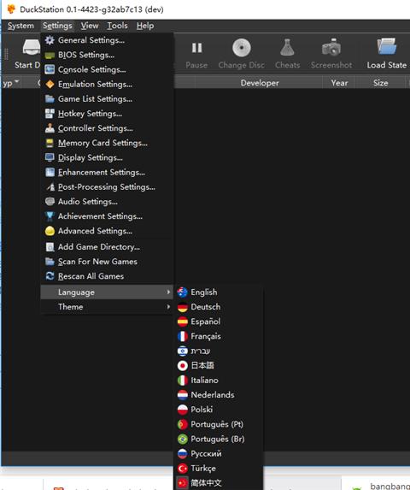The height and width of the screenshot is (490, 410).
Task: Open the System menu
Action: click(20, 26)
